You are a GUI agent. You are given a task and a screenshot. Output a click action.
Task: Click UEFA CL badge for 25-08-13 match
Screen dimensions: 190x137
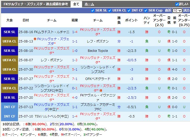tap(10, 41)
